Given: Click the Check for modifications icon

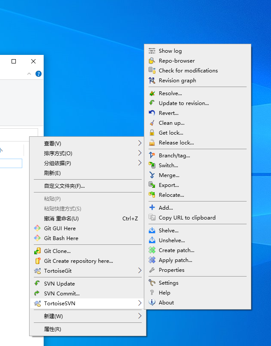Looking at the screenshot, I should [x=152, y=70].
